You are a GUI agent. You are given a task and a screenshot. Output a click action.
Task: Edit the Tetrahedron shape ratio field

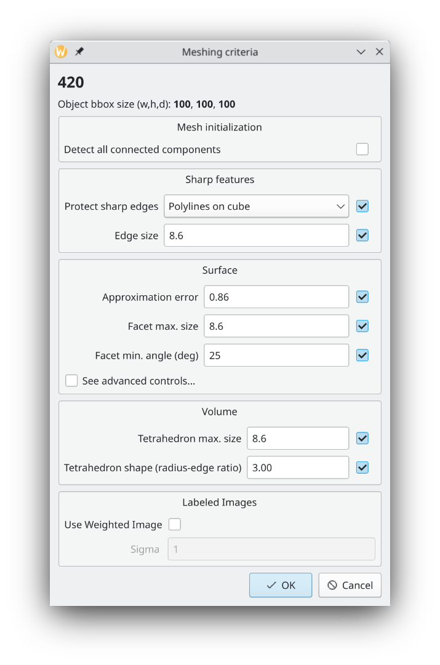(x=298, y=468)
